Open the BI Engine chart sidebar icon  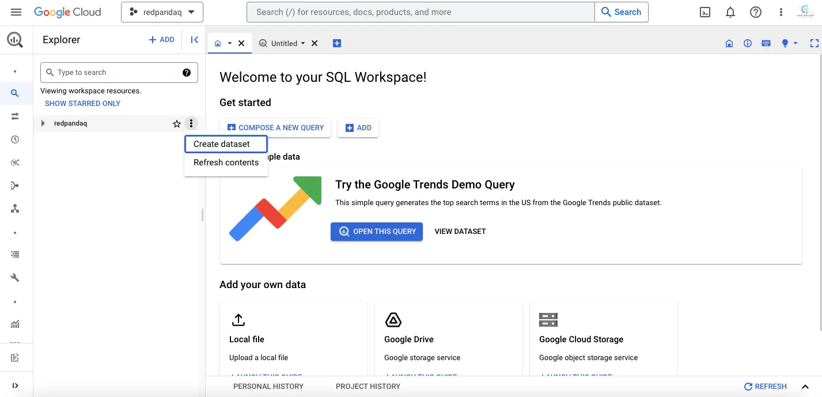tap(15, 324)
